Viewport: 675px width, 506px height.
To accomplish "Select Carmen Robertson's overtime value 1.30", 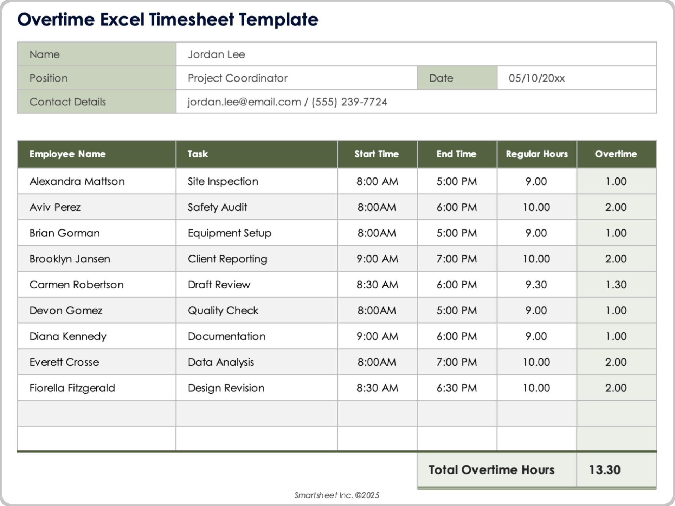I will 616,285.
